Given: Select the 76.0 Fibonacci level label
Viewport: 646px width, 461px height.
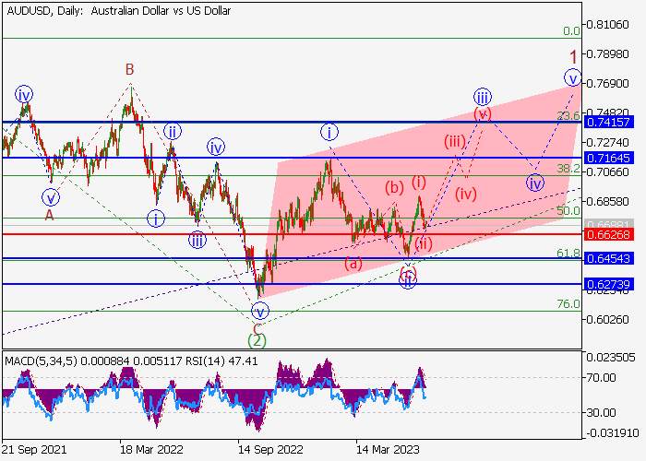Looking at the screenshot, I should coord(568,304).
